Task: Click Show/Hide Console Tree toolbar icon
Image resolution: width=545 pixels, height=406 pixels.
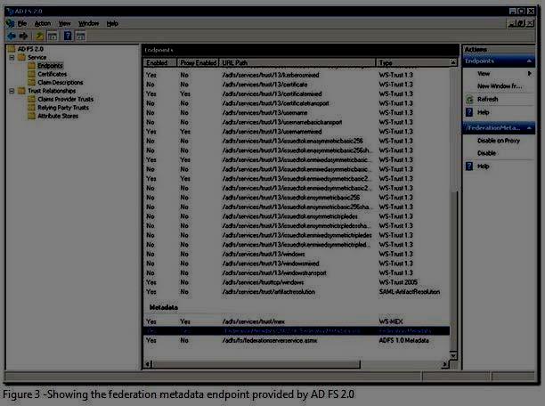Action: tap(53, 36)
